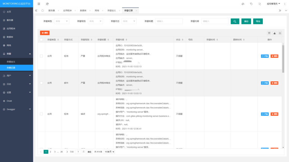Close the 告警定义 tab
Screen dimensions: 289x162
coord(119,11)
